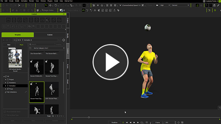The image size is (221, 124).
Task: Open the Motion Director MD icon
Action: (x=61, y=10)
